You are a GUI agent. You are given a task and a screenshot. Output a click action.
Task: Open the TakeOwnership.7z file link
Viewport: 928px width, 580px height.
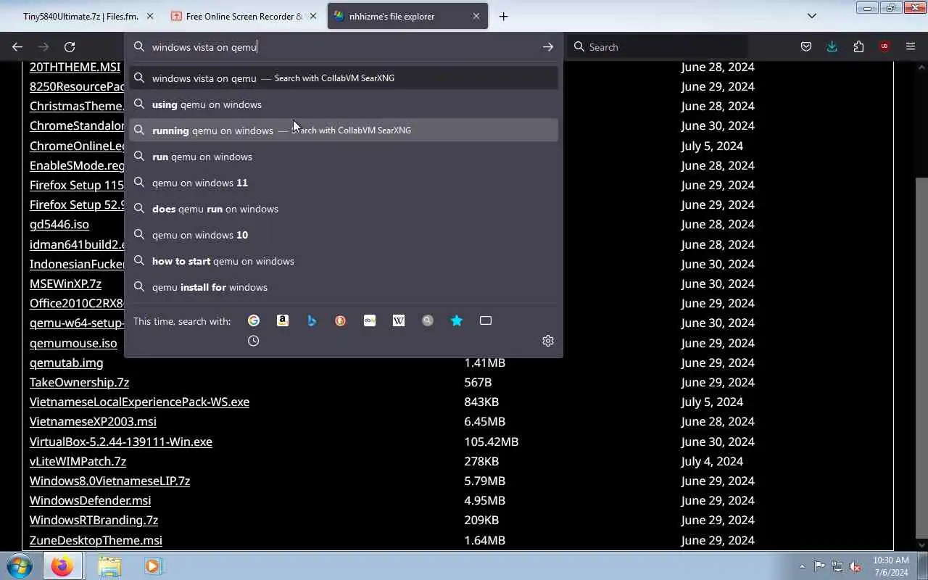[x=79, y=382]
